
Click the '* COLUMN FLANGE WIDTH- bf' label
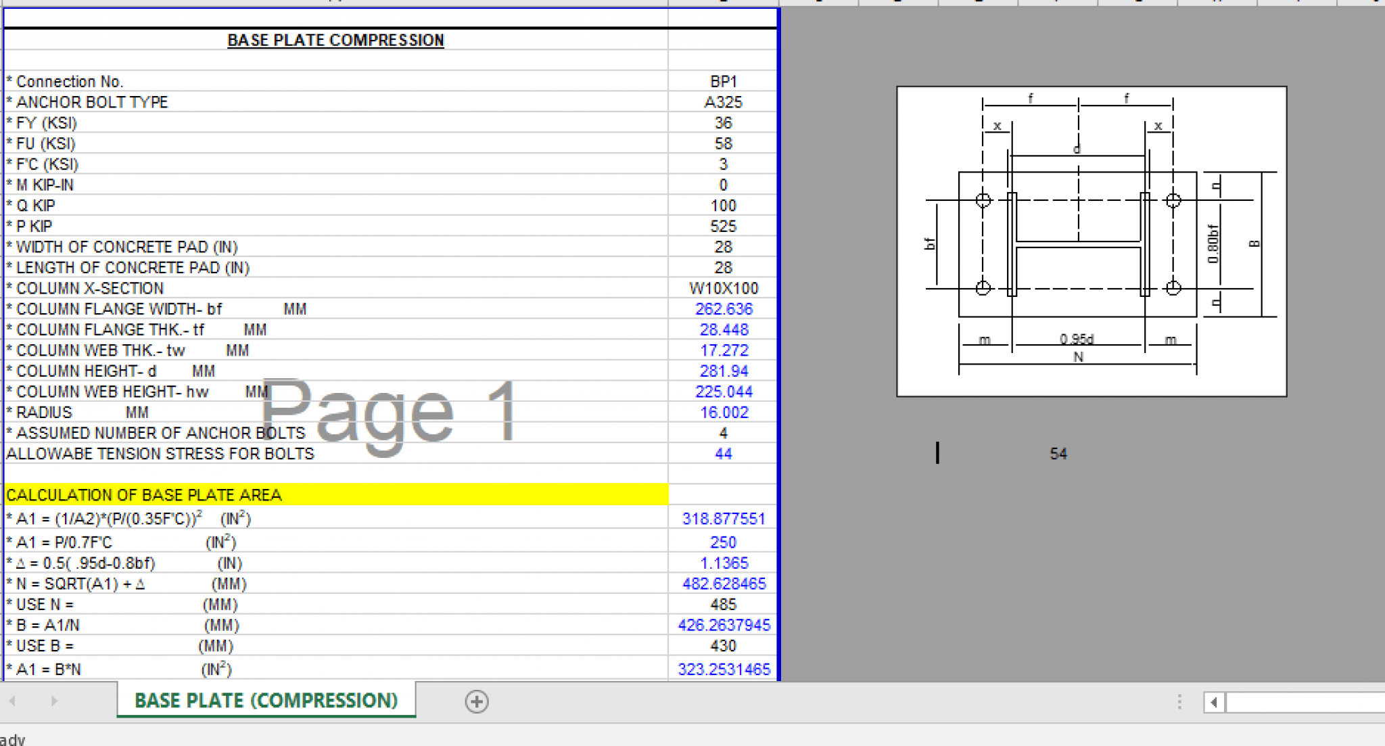[114, 308]
